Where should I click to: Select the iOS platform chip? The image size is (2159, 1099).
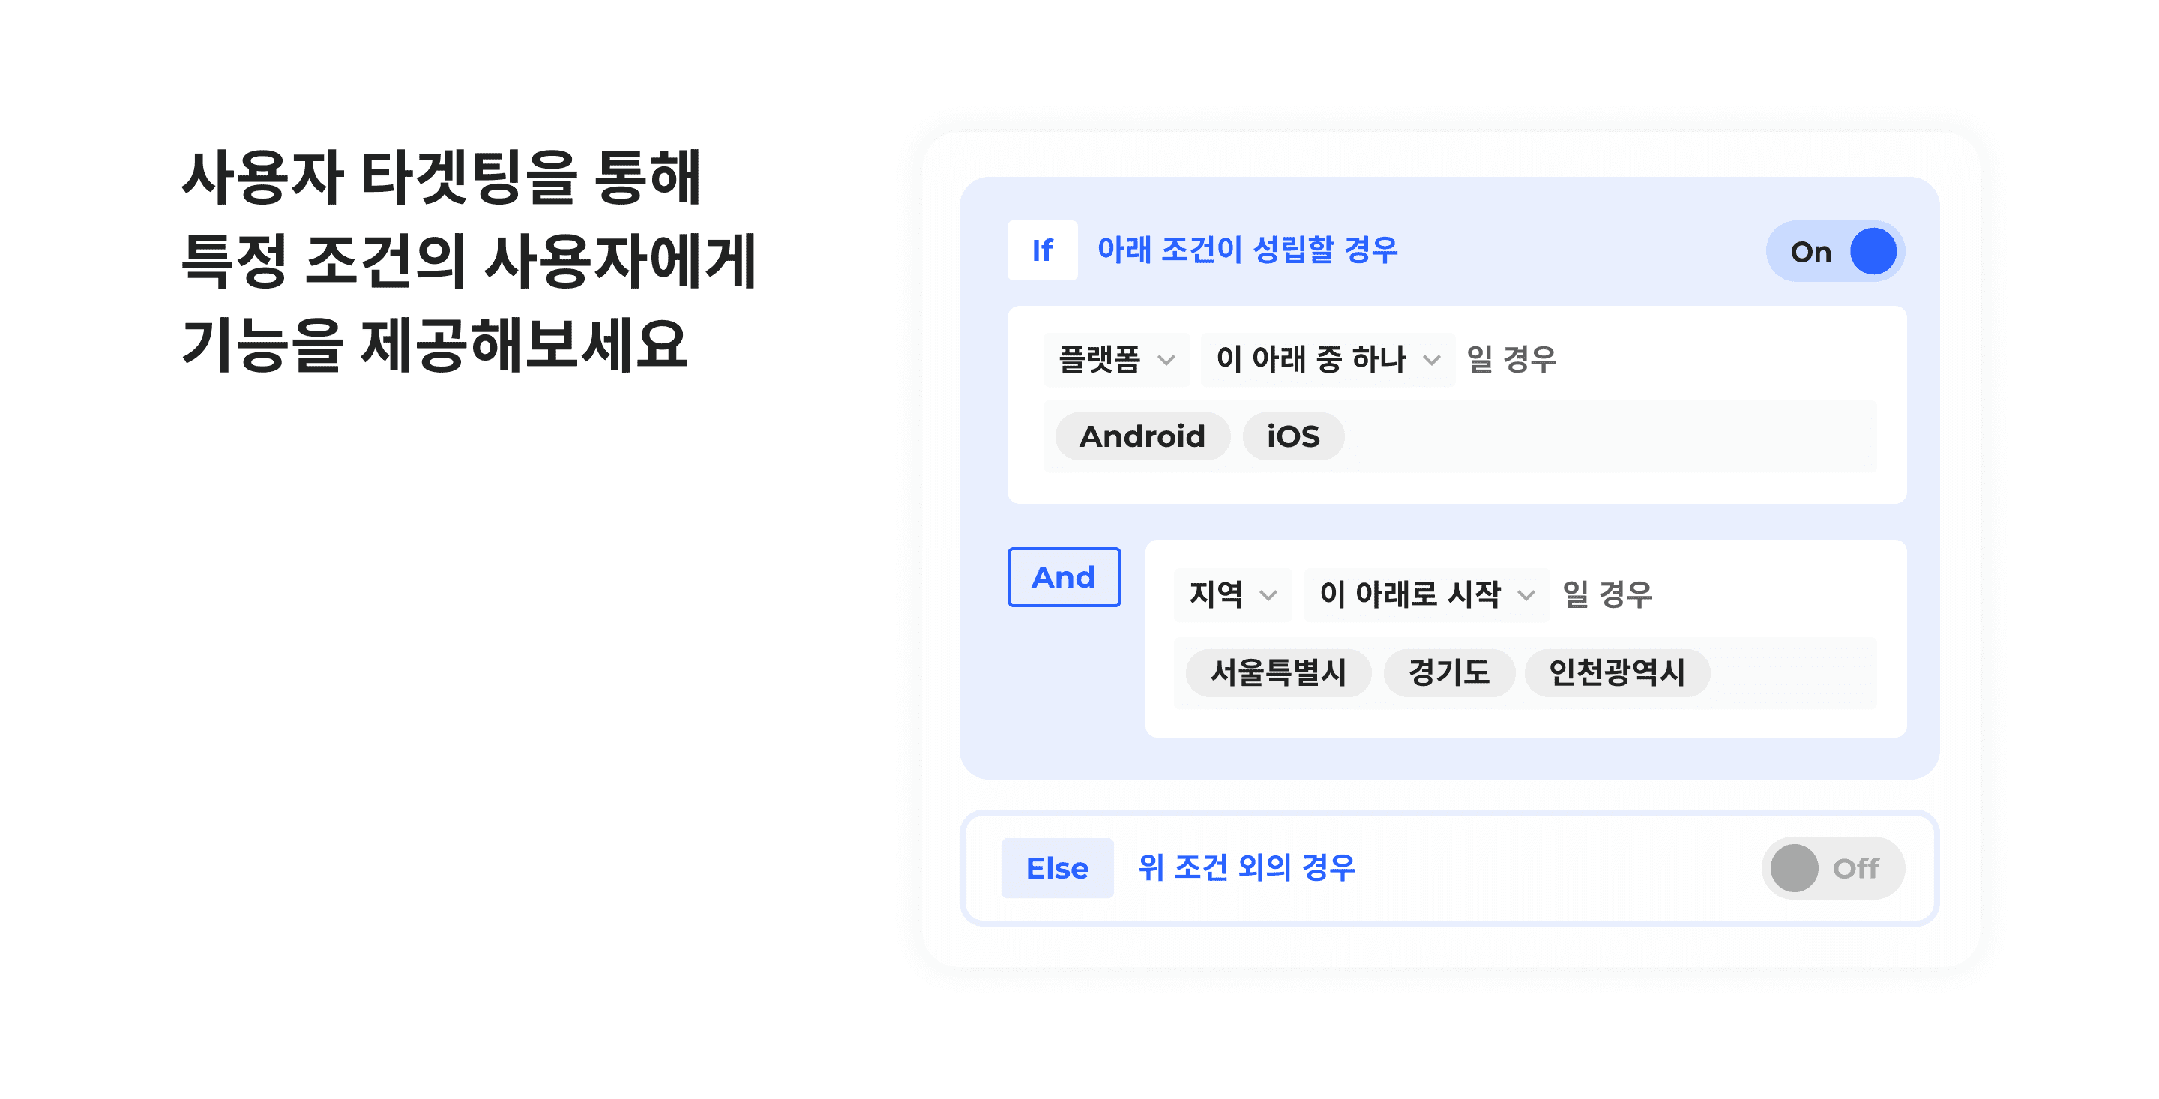coord(1293,436)
